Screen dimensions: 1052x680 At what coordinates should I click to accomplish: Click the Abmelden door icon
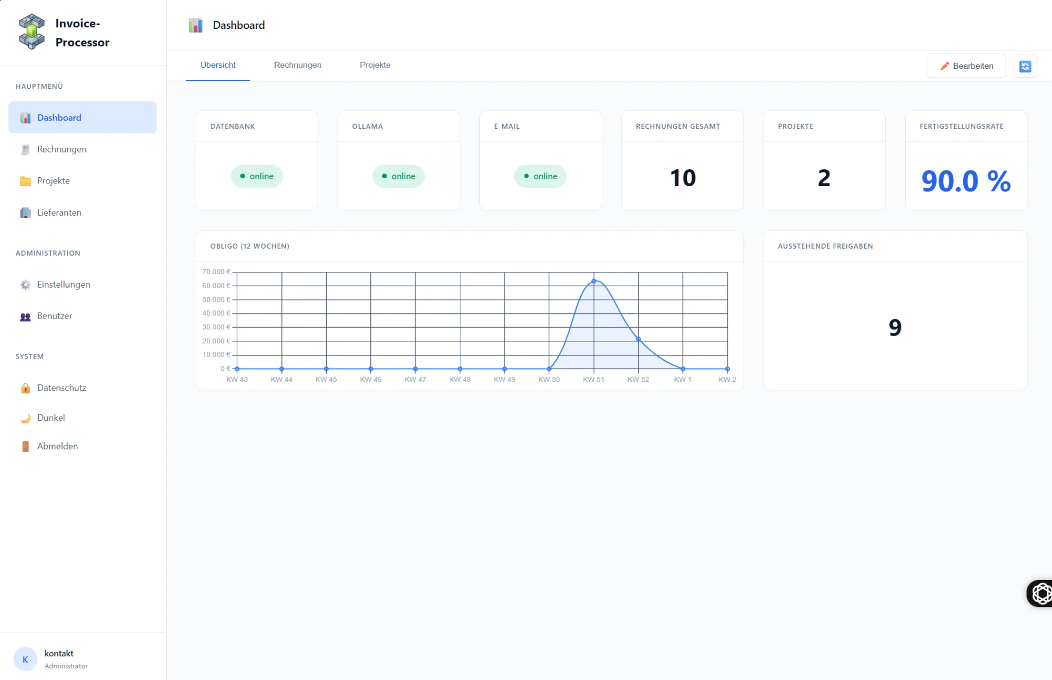click(x=24, y=445)
